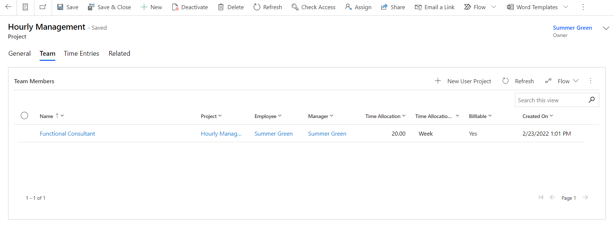
Task: Click the search magnifier icon
Action: click(591, 100)
